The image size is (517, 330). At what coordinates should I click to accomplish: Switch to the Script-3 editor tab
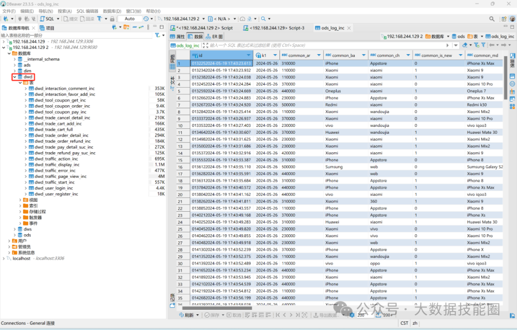tap(277, 28)
